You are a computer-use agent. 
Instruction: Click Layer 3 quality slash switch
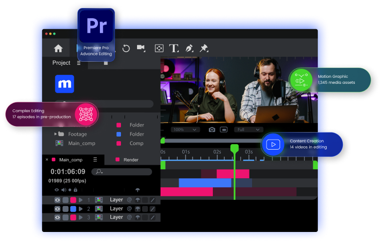pos(153,217)
